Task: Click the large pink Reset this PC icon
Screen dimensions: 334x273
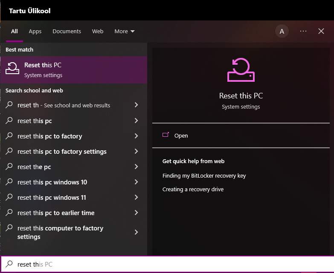Action: pos(241,70)
